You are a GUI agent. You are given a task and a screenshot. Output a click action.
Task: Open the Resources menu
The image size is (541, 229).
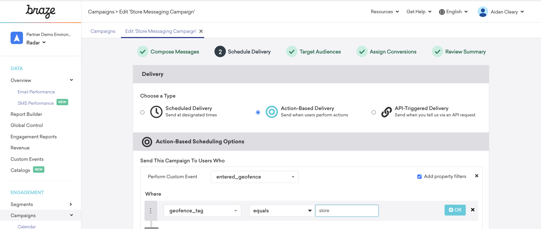click(385, 12)
